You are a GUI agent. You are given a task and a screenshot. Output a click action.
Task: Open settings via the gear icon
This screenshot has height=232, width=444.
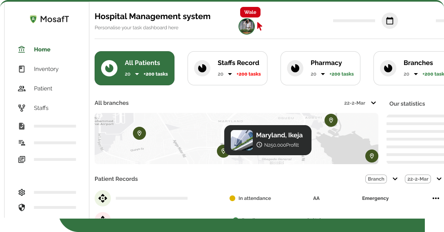click(22, 192)
